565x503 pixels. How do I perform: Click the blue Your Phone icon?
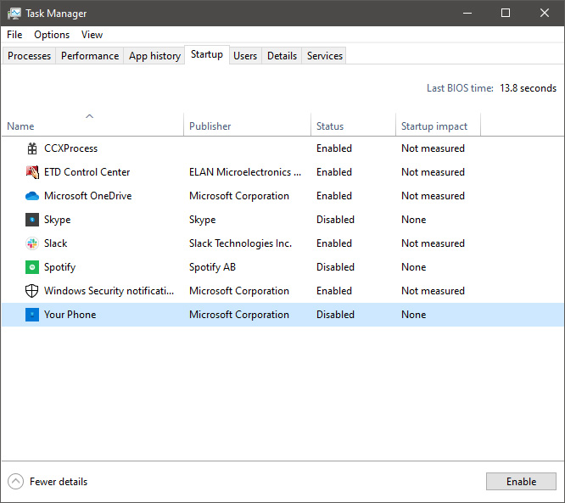(x=32, y=315)
